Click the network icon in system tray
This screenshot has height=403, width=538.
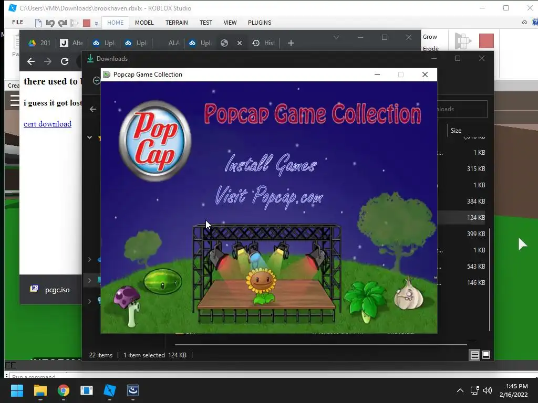(x=475, y=390)
